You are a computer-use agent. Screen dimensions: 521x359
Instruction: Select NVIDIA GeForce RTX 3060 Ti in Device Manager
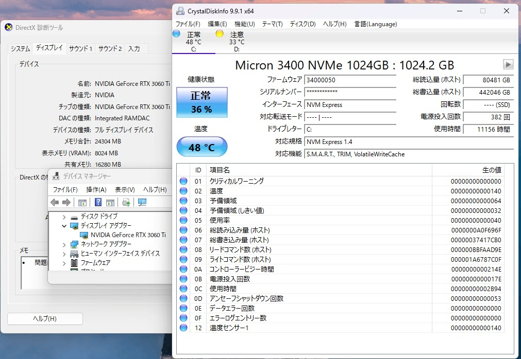[128, 235]
